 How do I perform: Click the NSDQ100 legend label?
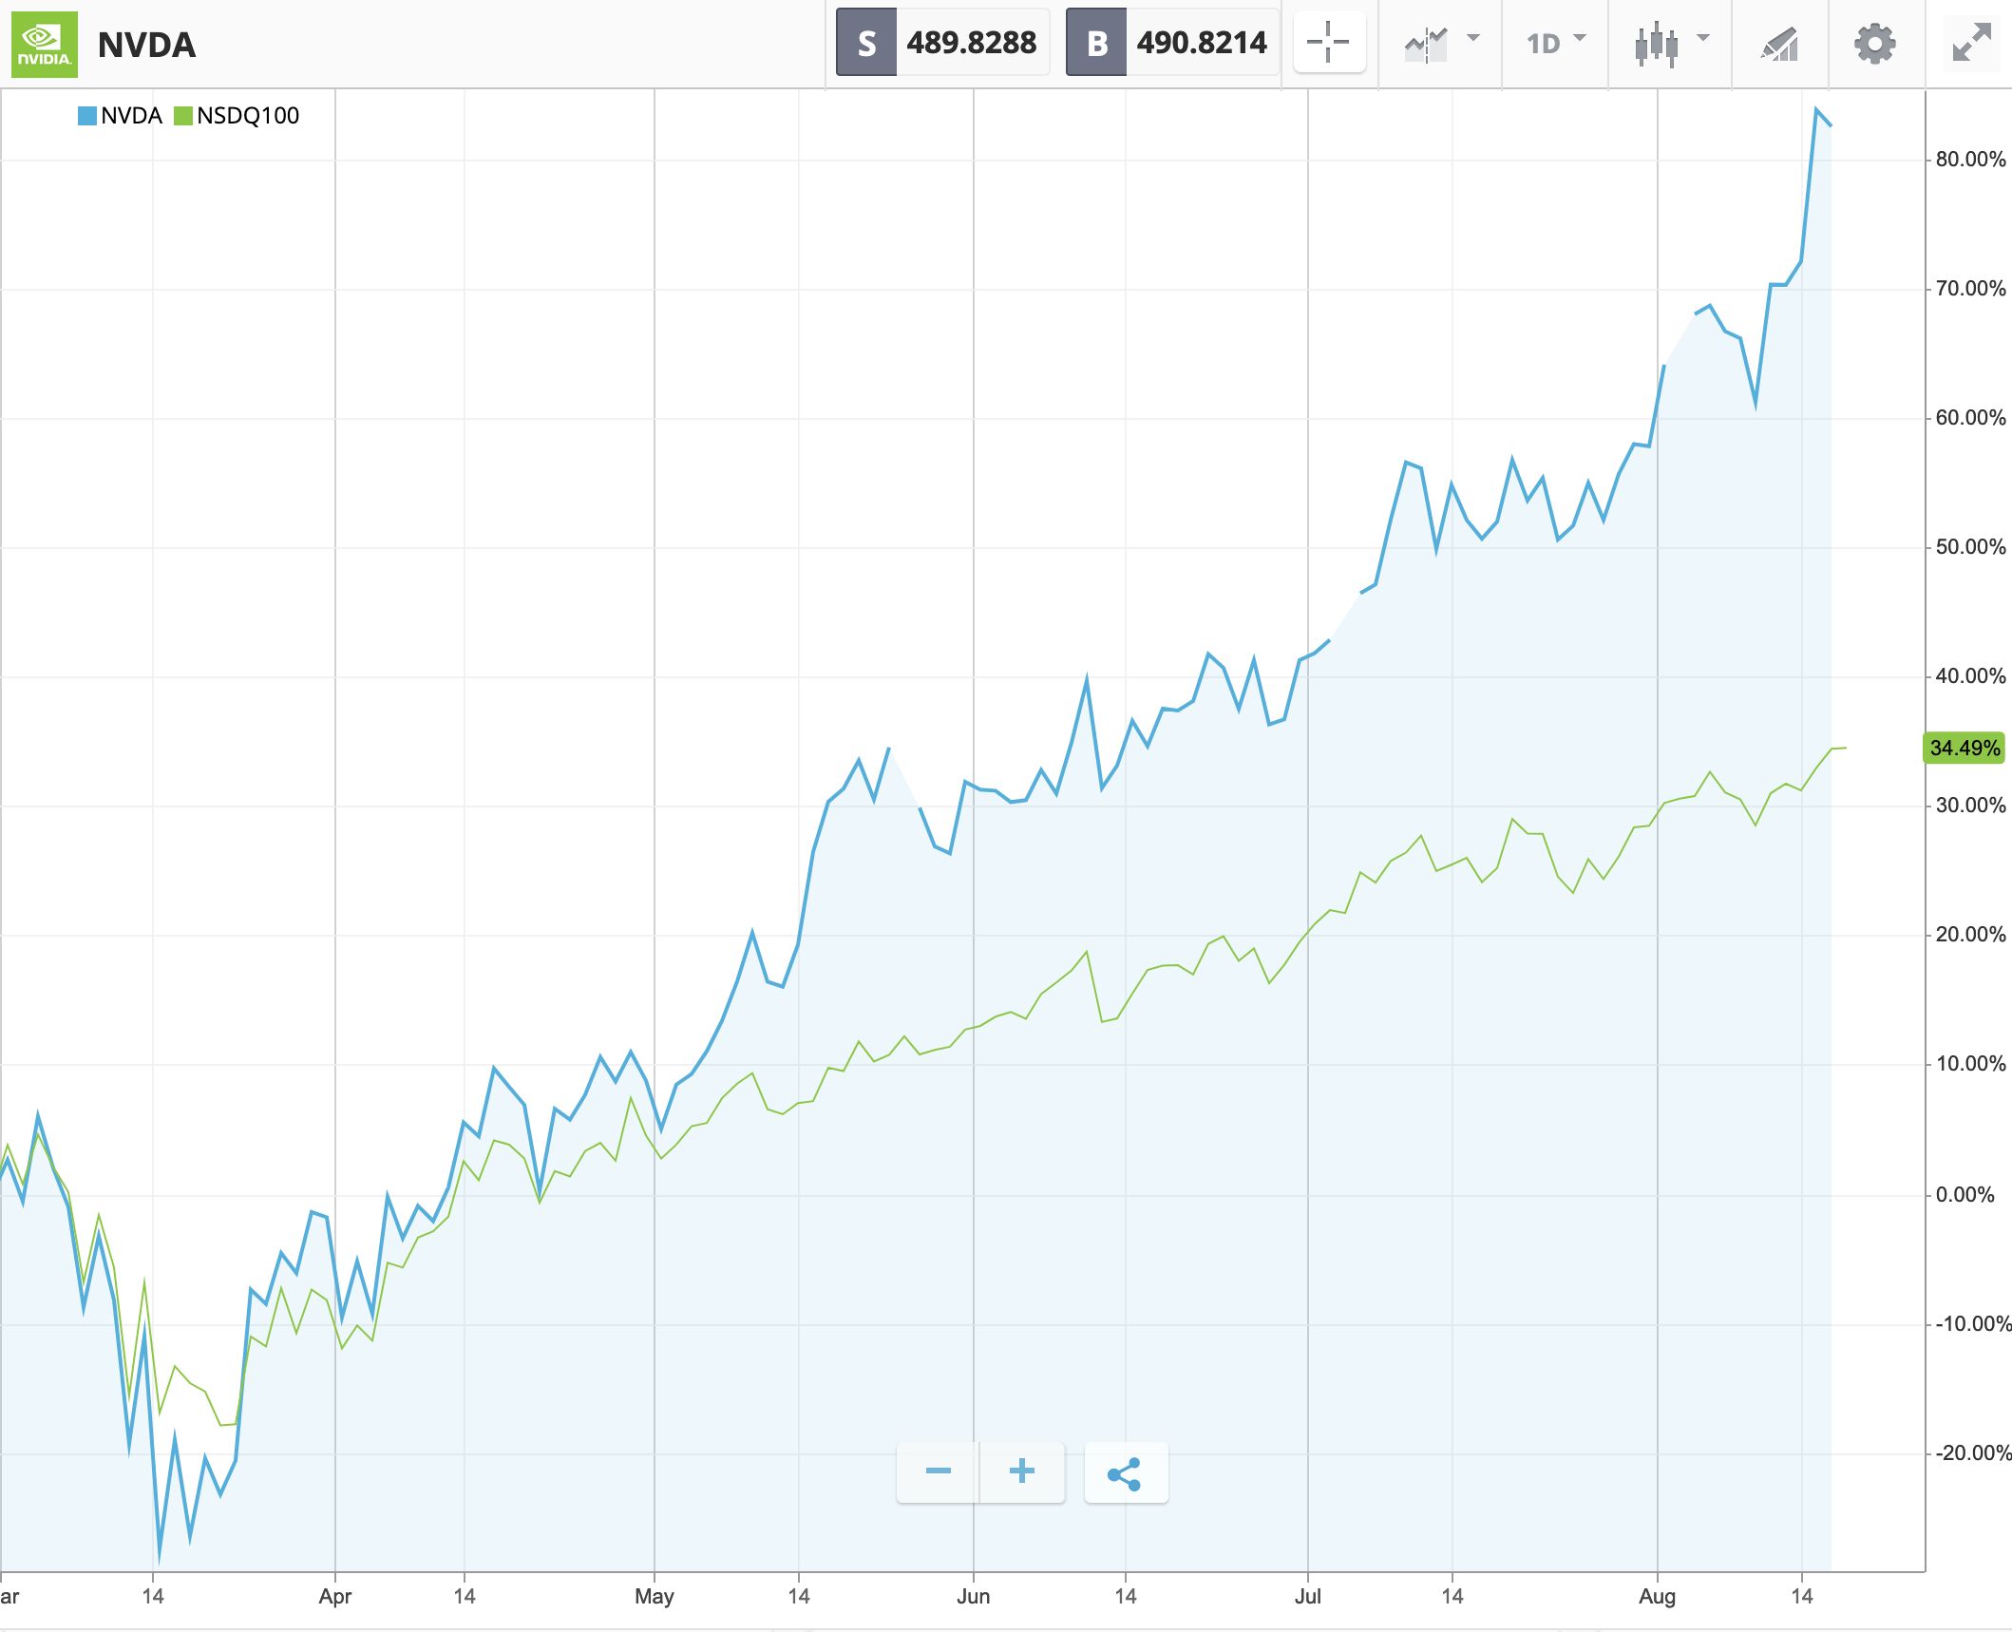point(248,116)
